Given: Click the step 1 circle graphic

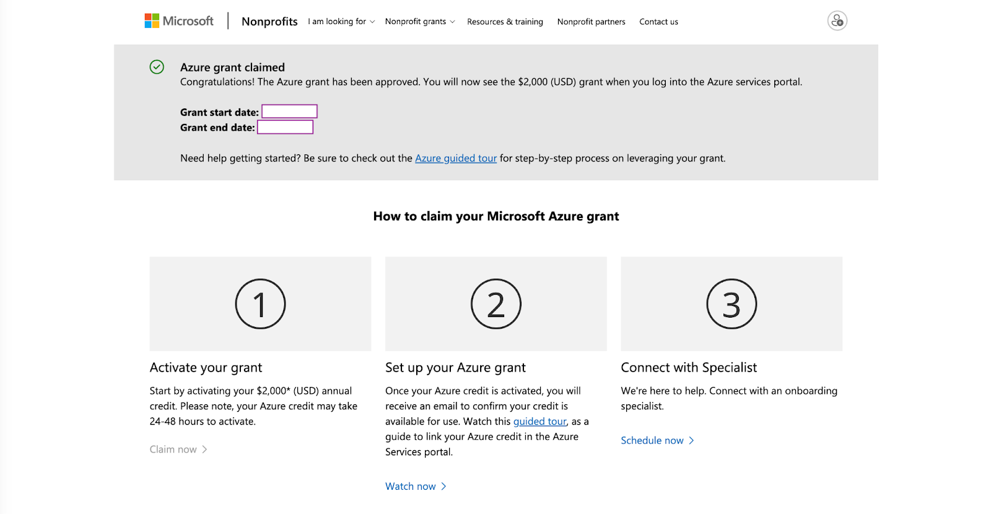Looking at the screenshot, I should [x=260, y=304].
